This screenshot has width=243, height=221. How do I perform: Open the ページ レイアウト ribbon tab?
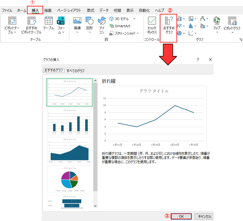point(69,10)
